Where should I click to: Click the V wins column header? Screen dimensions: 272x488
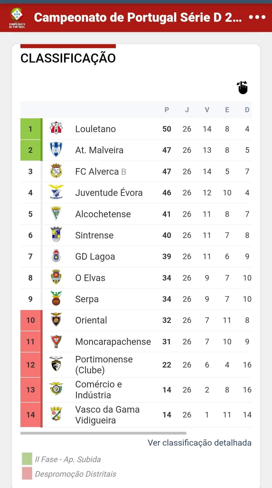click(x=207, y=110)
